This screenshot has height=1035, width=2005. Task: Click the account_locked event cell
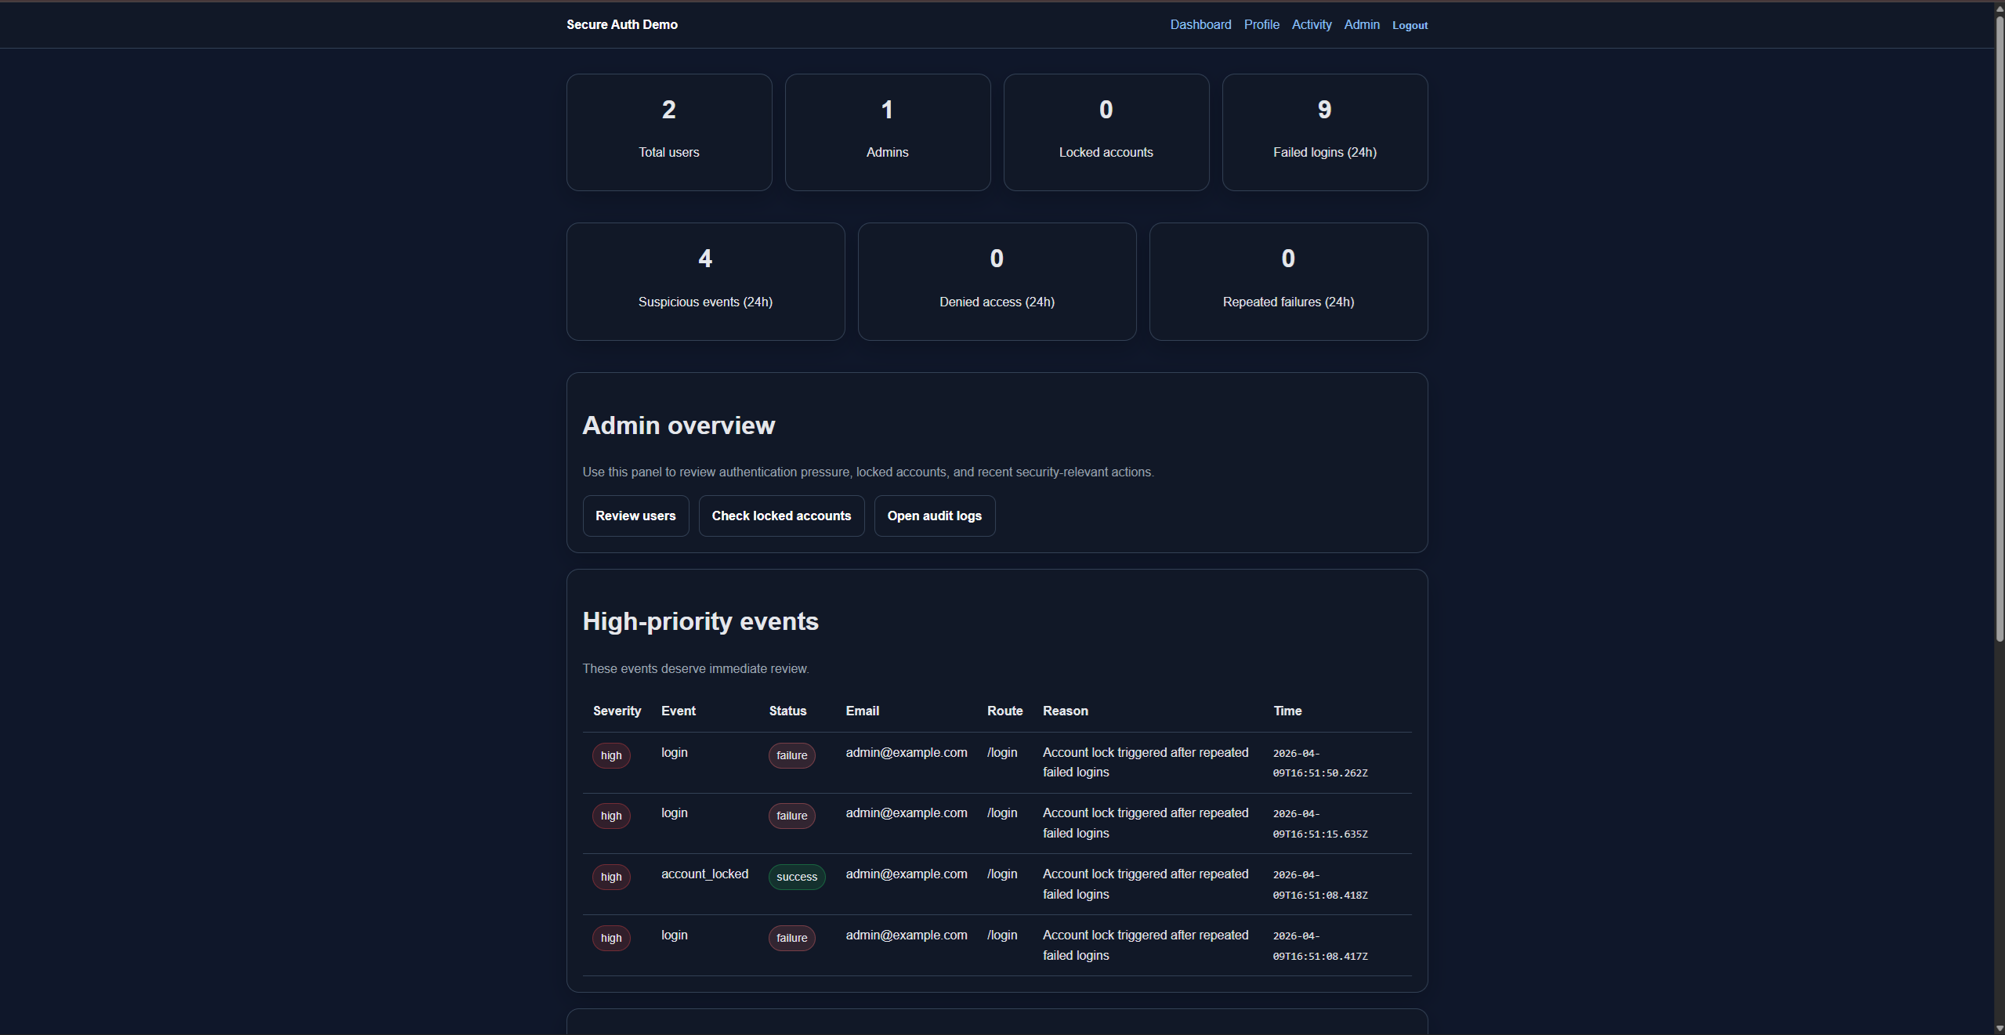click(704, 874)
